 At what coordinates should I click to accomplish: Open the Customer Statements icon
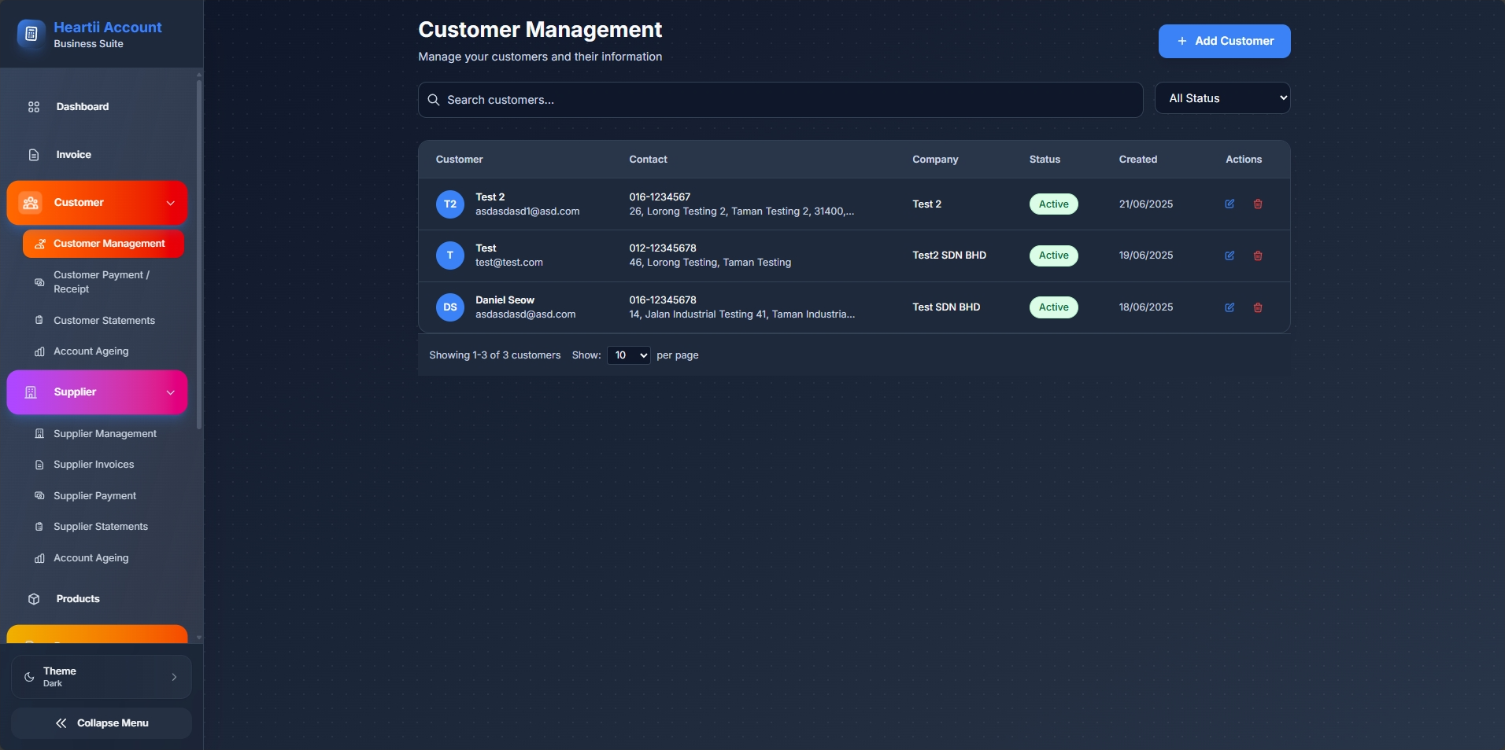coord(39,321)
